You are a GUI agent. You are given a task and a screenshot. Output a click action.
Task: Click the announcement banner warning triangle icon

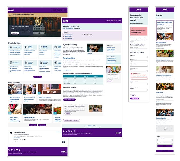(10, 15)
